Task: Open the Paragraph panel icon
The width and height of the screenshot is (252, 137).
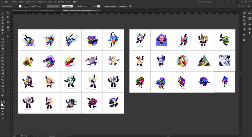Action: pyautogui.click(x=8, y=13)
